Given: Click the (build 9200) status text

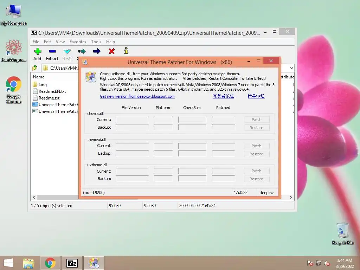Looking at the screenshot, I should 94,193.
